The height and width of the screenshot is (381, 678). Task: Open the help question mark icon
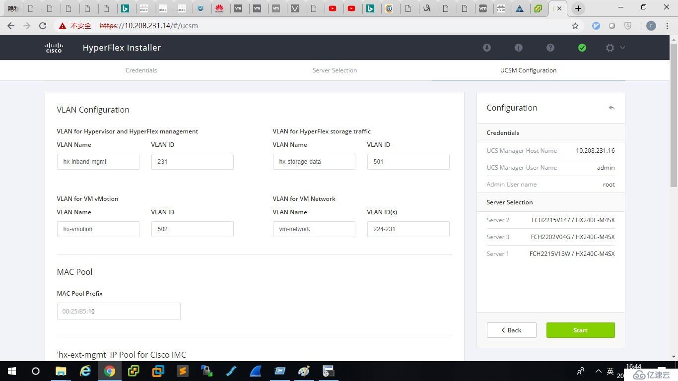pos(550,48)
